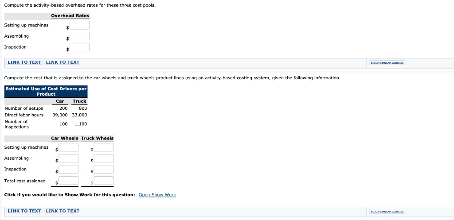Click Assembling overhead rate input field

tap(79, 36)
